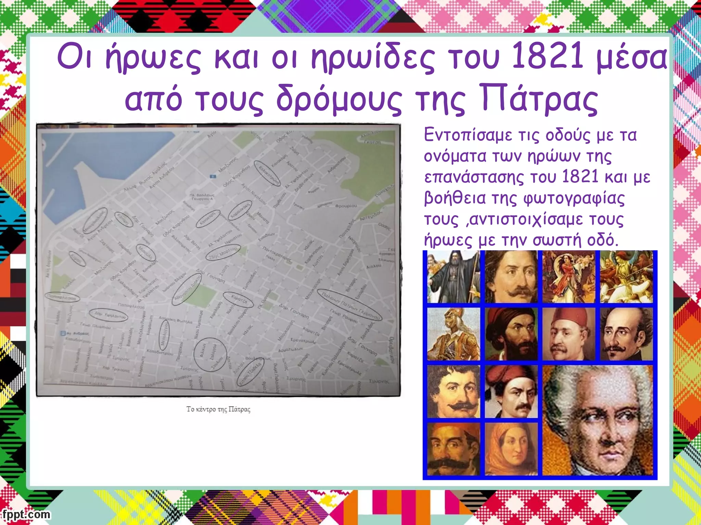Click the line 'τους ,αντιστοιχίσαμε τους'
This screenshot has width=701, height=525.
pos(524,219)
